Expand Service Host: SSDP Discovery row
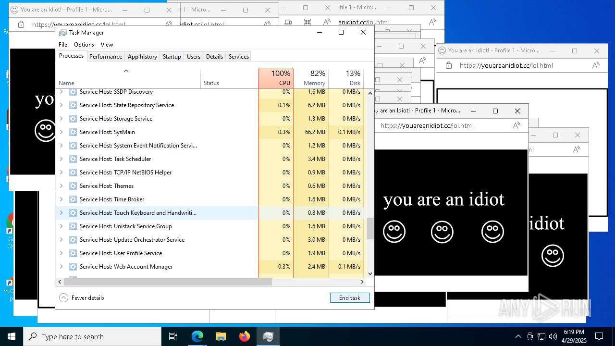The height and width of the screenshot is (346, 615). click(61, 91)
